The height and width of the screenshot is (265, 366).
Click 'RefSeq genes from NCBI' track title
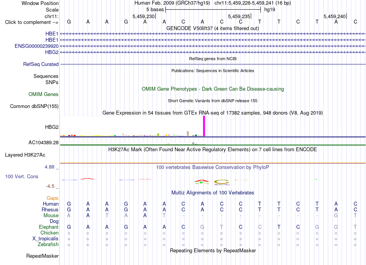click(213, 59)
